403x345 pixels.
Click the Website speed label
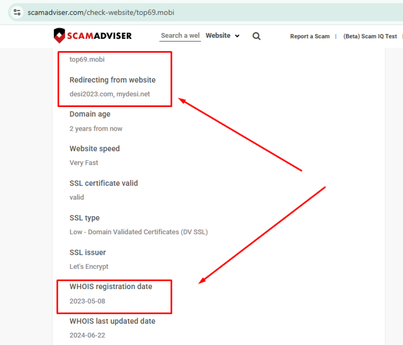(94, 149)
